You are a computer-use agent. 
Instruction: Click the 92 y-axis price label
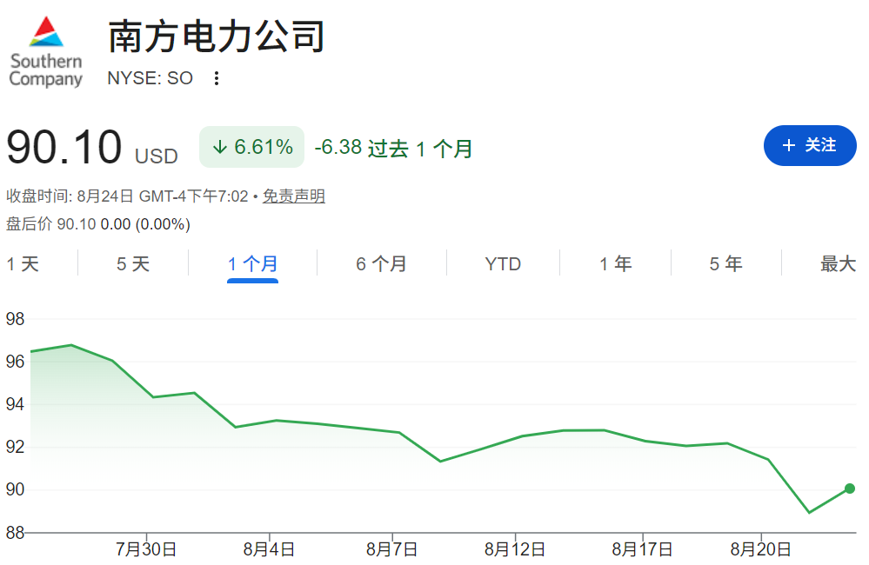point(15,447)
